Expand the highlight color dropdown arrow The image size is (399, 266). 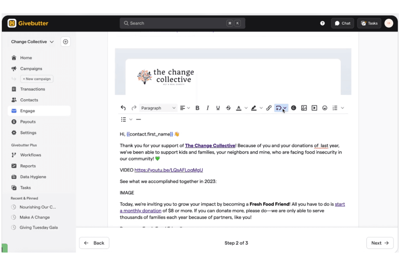[261, 108]
